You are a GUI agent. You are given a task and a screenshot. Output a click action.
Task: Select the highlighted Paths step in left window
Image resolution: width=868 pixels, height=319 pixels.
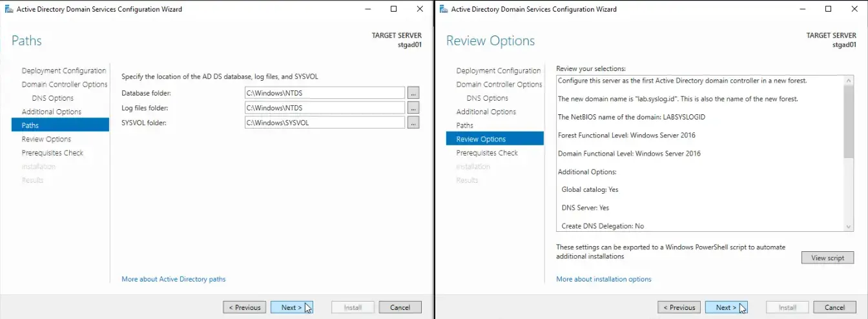[60, 125]
